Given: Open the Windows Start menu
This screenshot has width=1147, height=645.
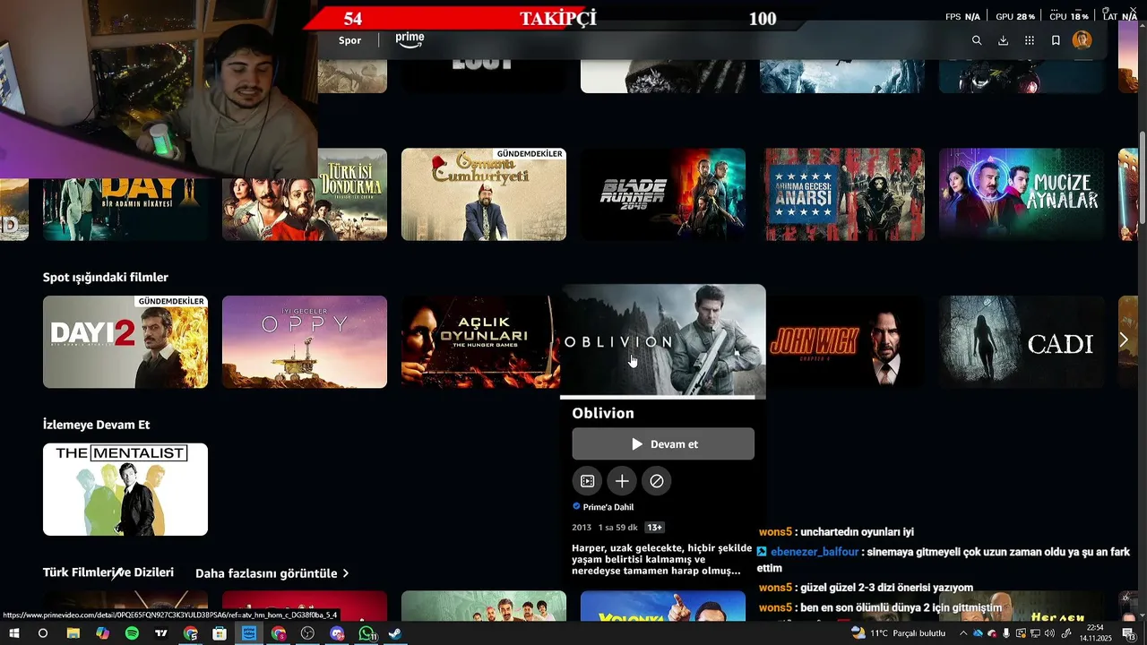Looking at the screenshot, I should [14, 633].
